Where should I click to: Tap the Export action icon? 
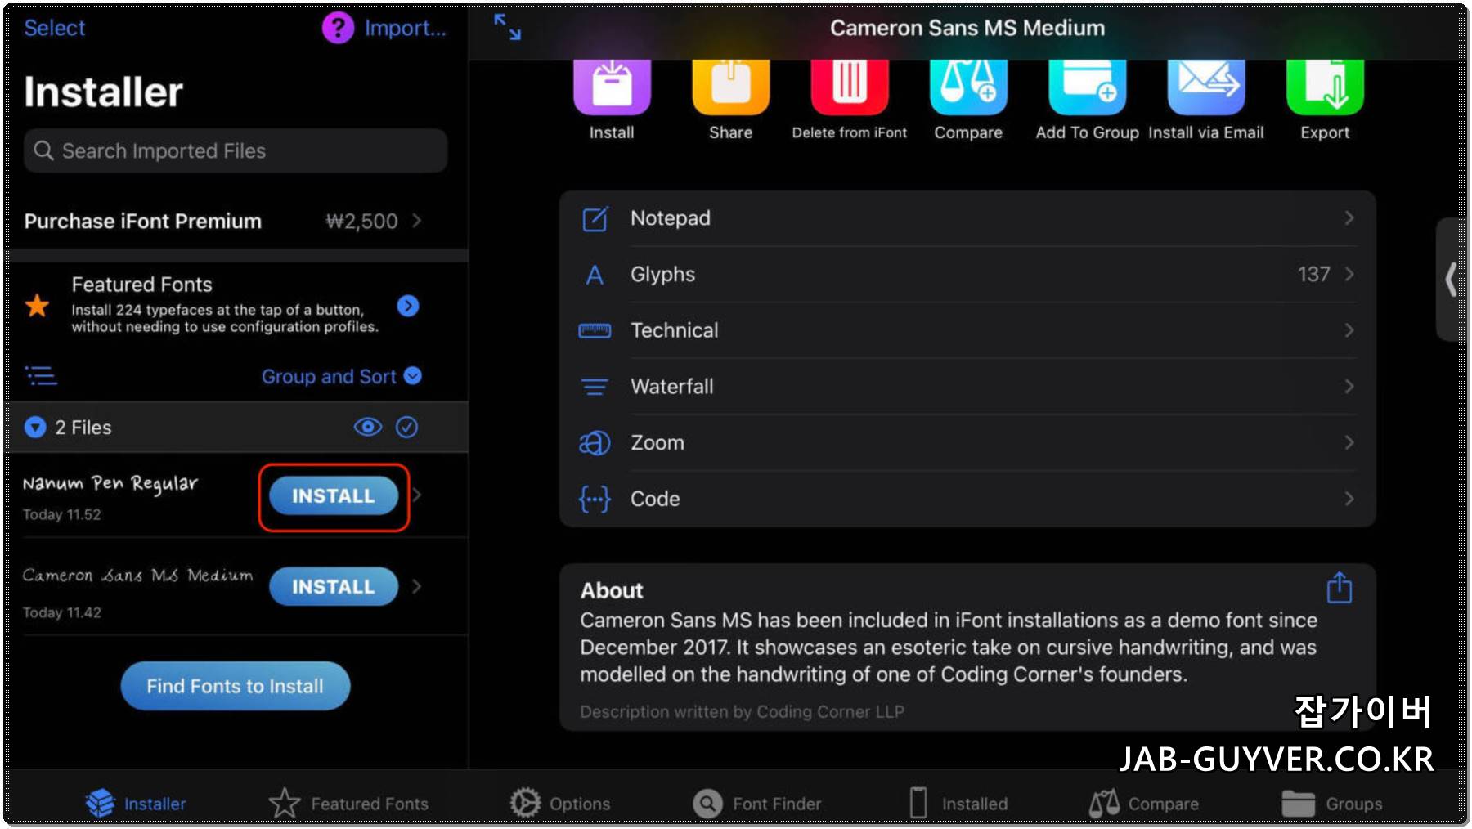1325,87
